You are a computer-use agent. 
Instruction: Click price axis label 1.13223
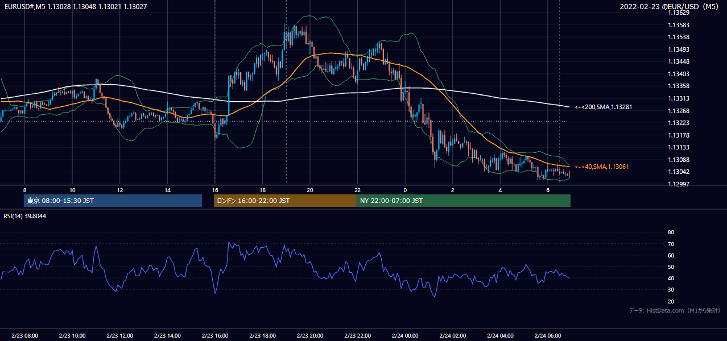coord(679,123)
